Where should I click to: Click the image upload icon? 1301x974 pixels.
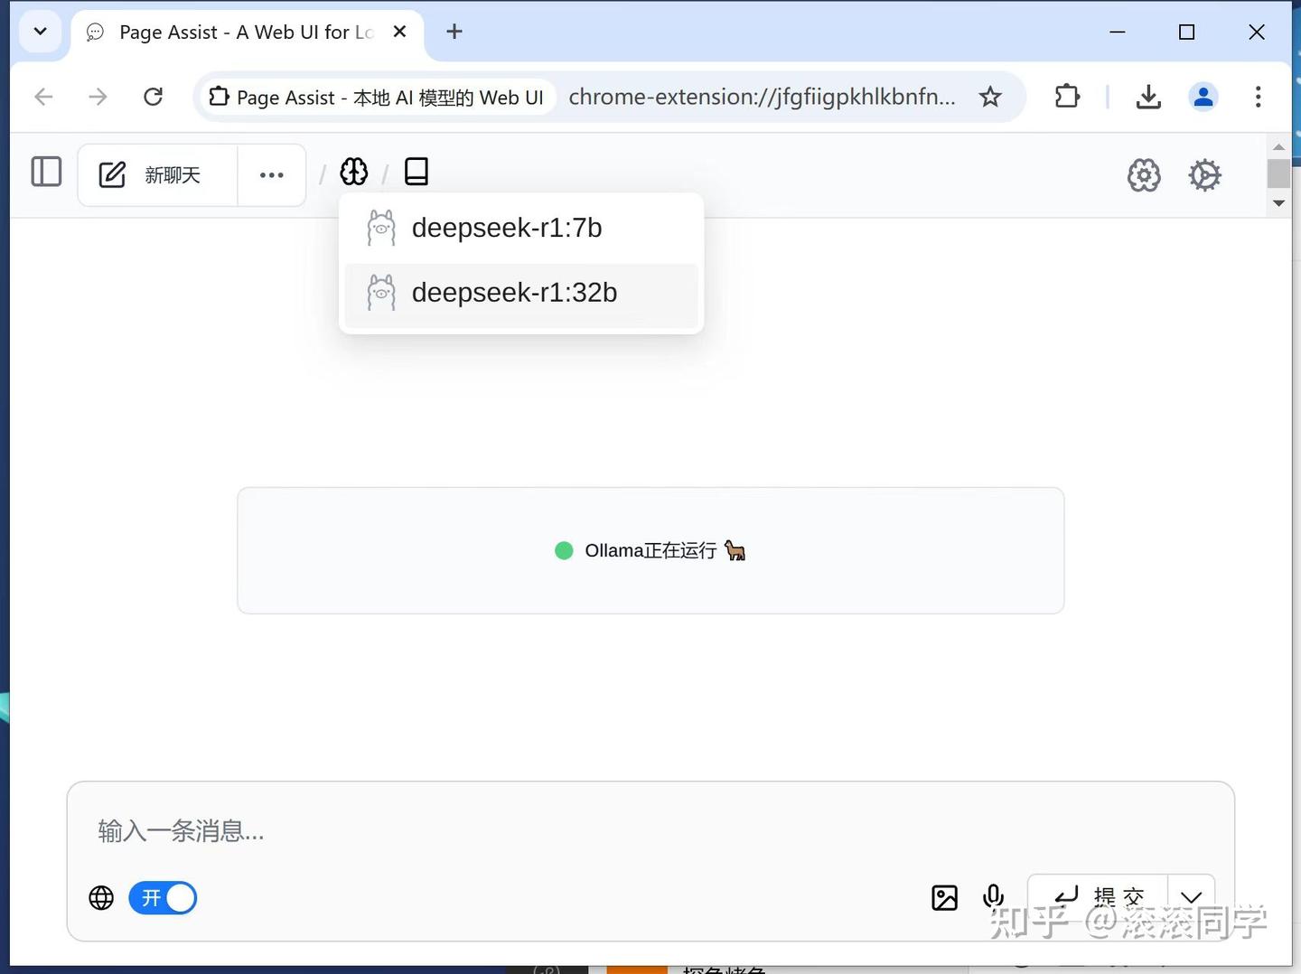[x=943, y=897]
